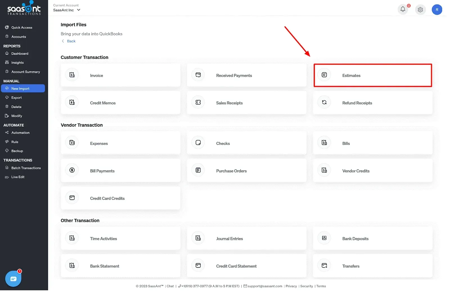
Task: Choose the Estimates import label
Action: (x=351, y=75)
